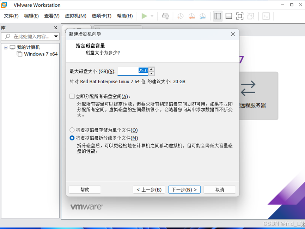Select 将虚拟磁盘拆分成多个文件 option
The image size is (305, 229).
72,138
